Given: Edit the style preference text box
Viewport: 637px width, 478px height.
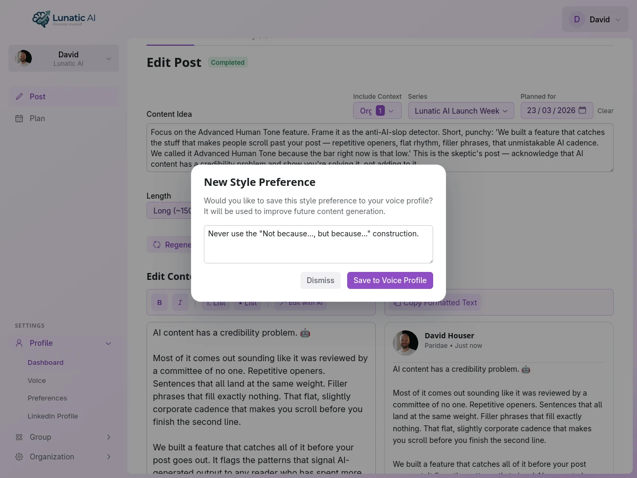Looking at the screenshot, I should [318, 244].
